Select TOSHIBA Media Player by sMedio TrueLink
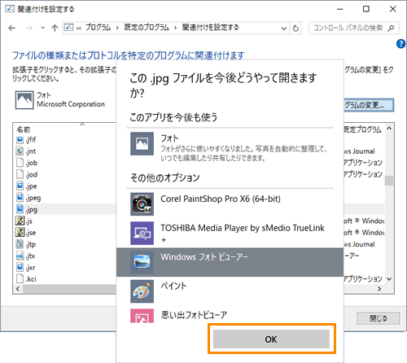407x363 pixels. pyautogui.click(x=230, y=233)
